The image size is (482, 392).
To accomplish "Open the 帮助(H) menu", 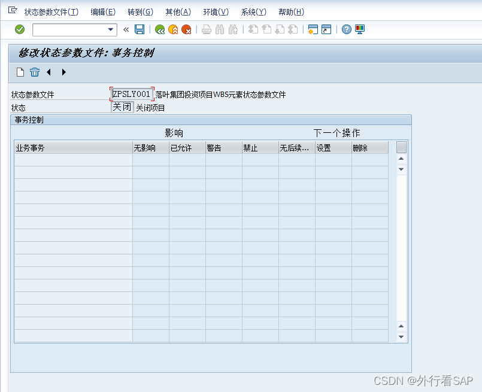I will (292, 12).
